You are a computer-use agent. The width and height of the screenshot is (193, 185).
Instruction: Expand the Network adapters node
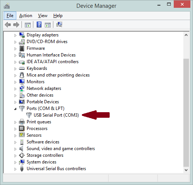click(x=15, y=89)
